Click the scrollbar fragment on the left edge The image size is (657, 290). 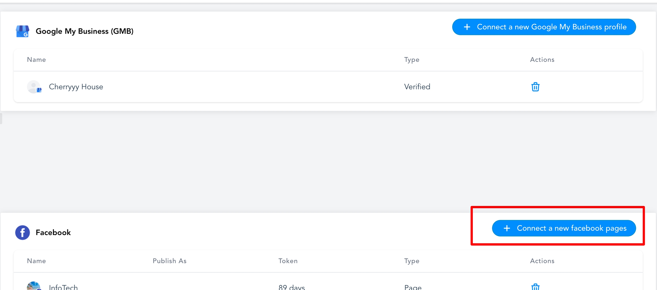[1, 119]
